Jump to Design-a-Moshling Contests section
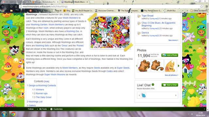Viewport: 209px width, 117px height. (42, 85)
